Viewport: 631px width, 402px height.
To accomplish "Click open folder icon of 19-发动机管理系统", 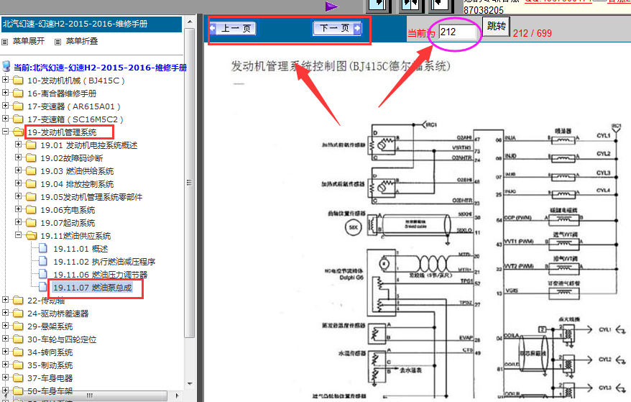I will (x=18, y=132).
